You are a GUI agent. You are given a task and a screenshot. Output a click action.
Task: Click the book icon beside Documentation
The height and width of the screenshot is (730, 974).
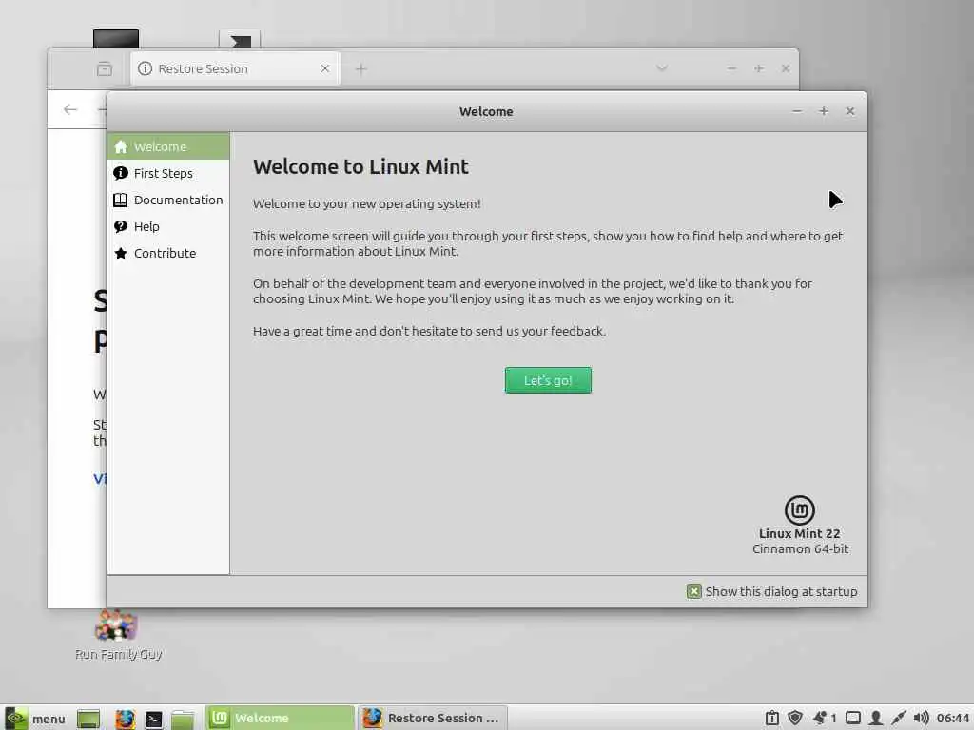(x=121, y=200)
